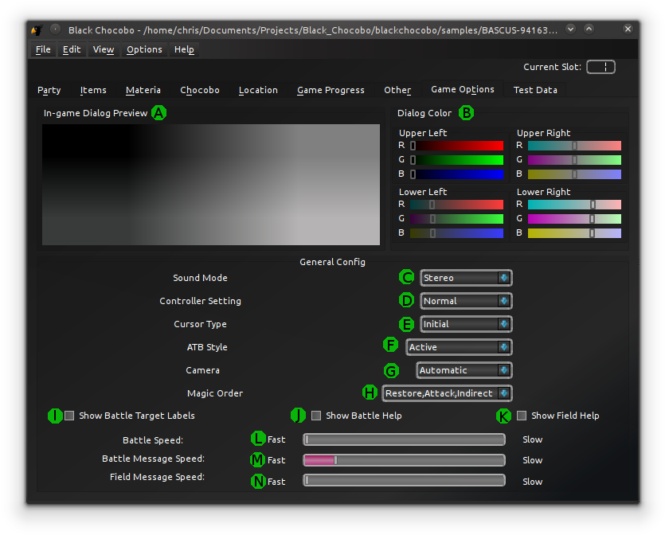
Task: Open the File menu
Action: [42, 49]
